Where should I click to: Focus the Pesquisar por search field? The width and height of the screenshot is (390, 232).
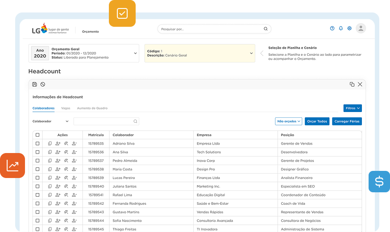point(210,29)
